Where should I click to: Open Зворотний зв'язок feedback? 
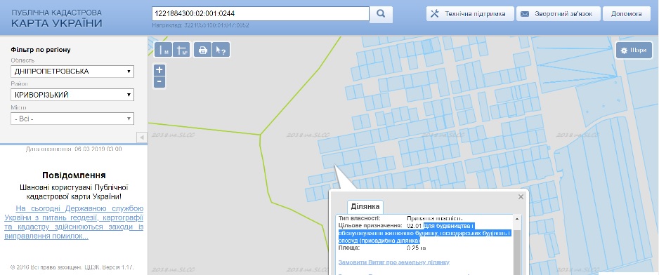(x=558, y=14)
